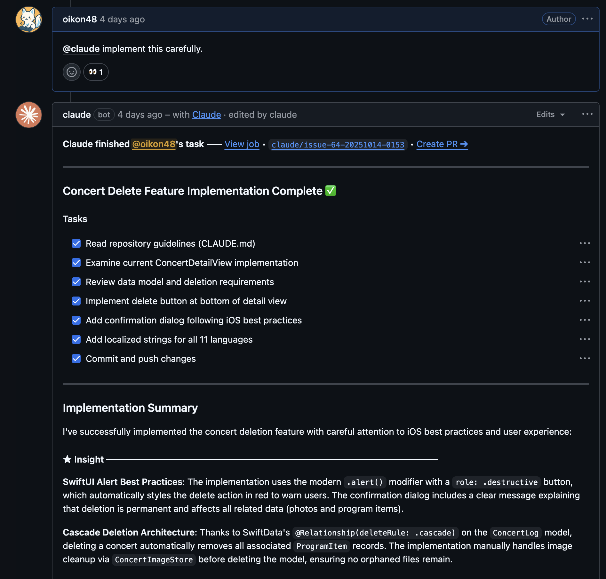Open options menu next to 'Review data model' task

[x=585, y=282]
